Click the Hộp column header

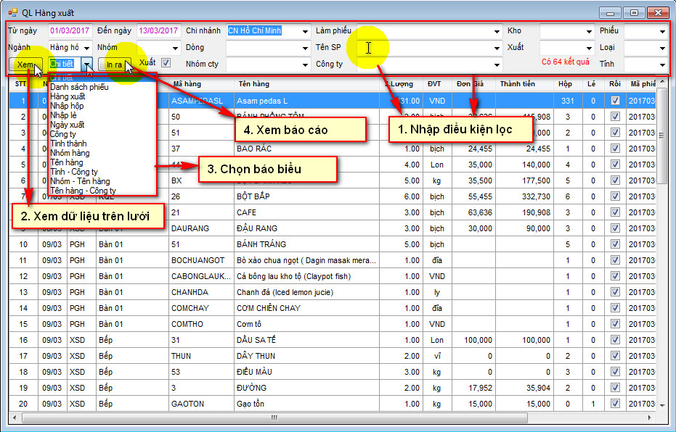point(568,84)
